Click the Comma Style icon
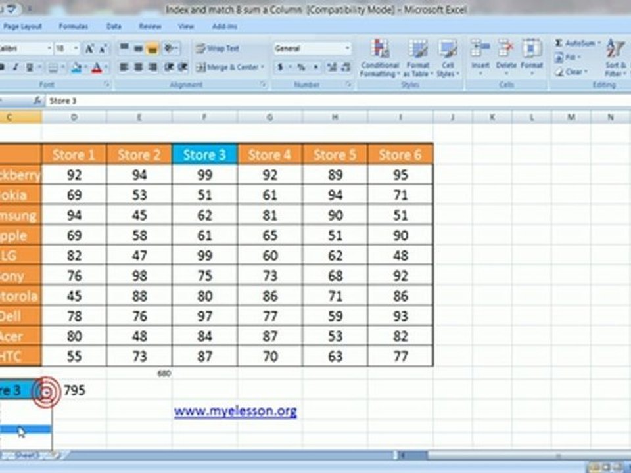The image size is (631, 473). click(x=316, y=67)
